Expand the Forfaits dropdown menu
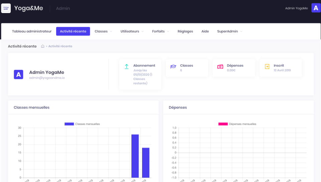 [160, 31]
